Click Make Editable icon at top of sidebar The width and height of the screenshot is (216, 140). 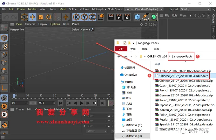point(4,28)
